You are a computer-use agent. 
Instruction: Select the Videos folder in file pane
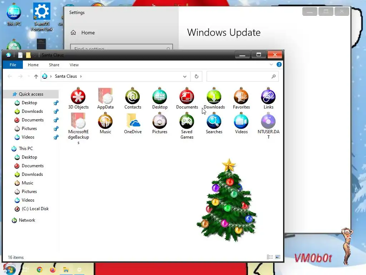[241, 123]
